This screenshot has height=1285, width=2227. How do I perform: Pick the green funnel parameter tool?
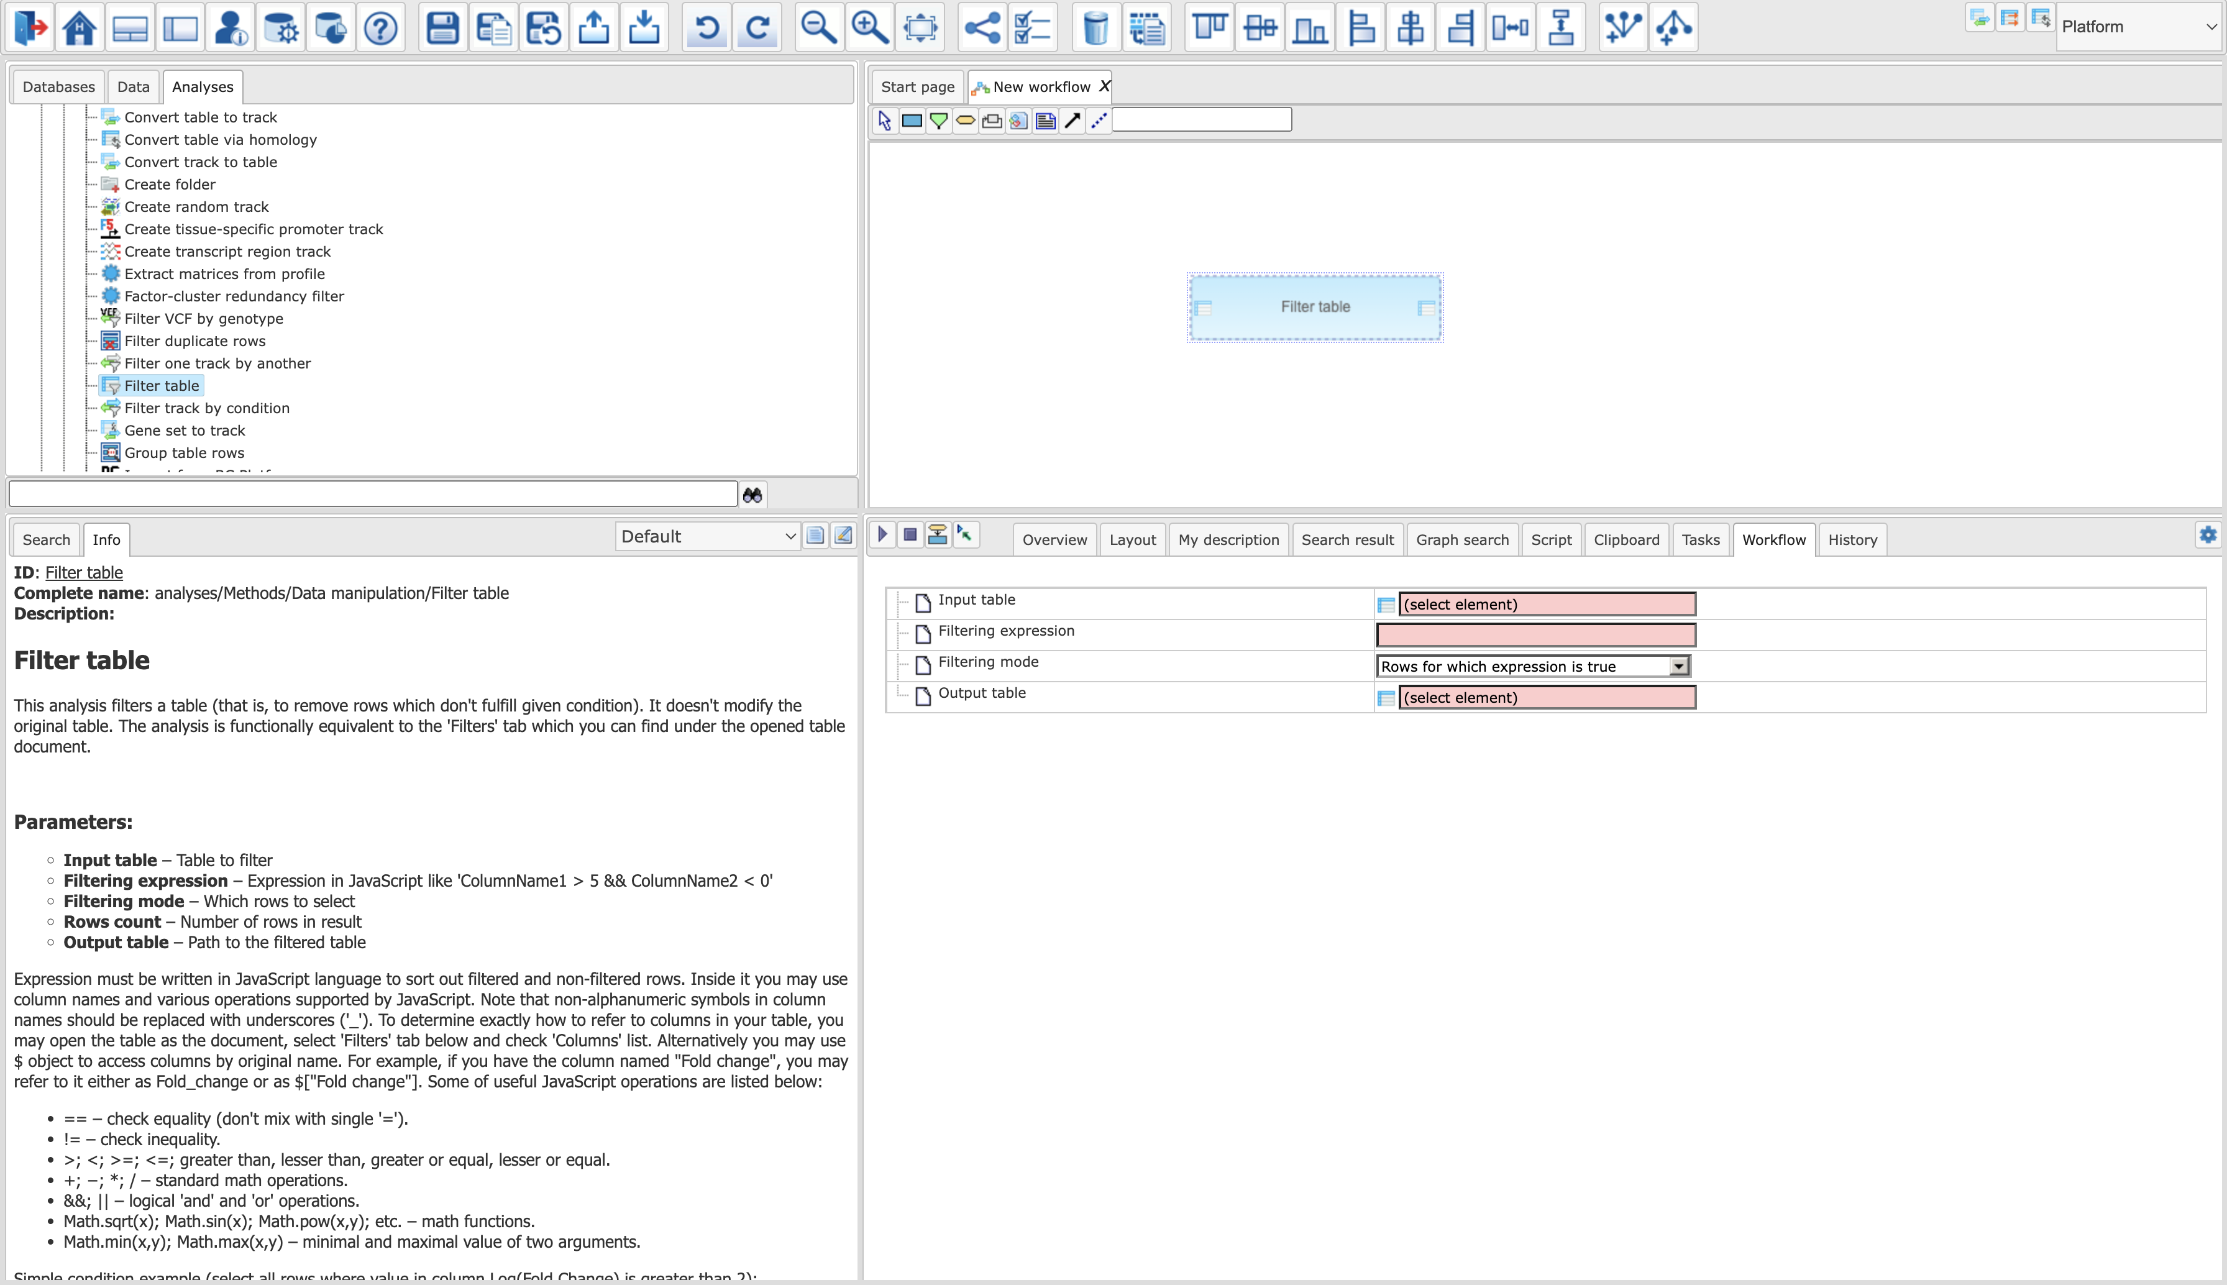click(939, 120)
